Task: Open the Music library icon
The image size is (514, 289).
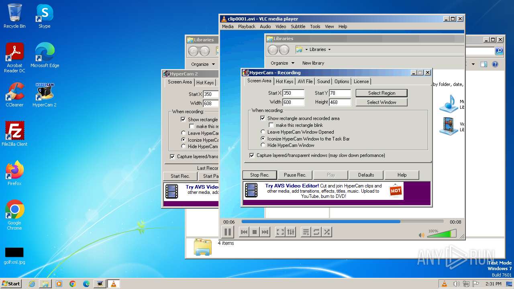Action: coord(449,104)
